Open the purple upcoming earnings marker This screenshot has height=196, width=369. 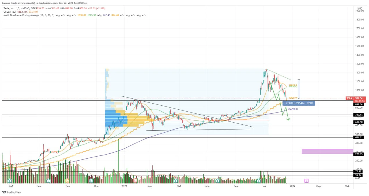click(x=306, y=181)
